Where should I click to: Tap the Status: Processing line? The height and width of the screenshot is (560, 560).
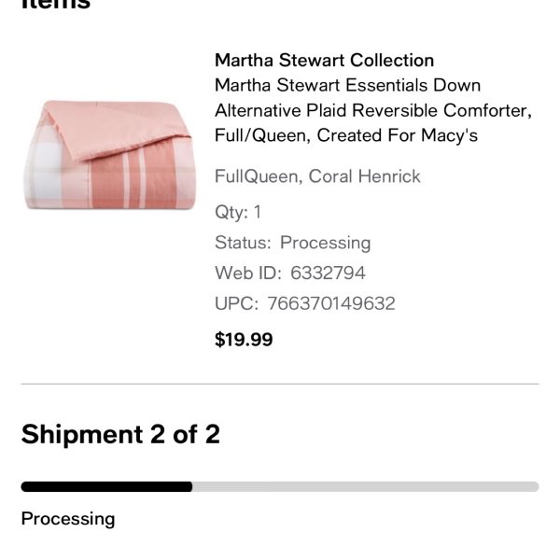click(x=293, y=243)
